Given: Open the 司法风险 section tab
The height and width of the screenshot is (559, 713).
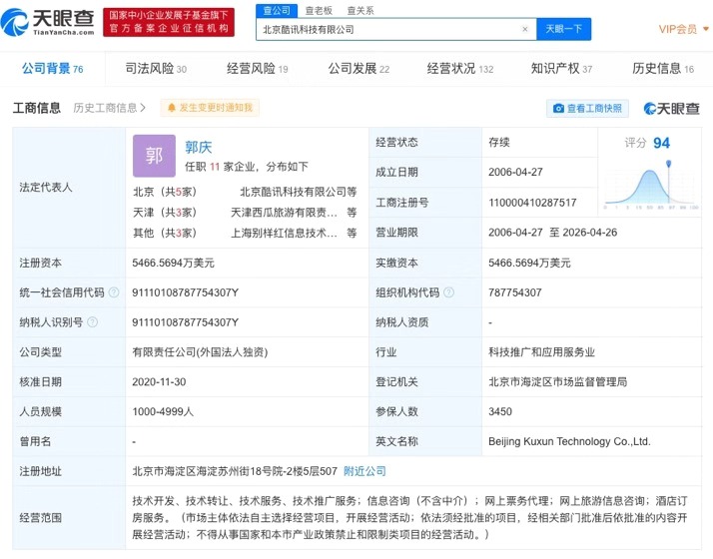Looking at the screenshot, I should pyautogui.click(x=156, y=69).
